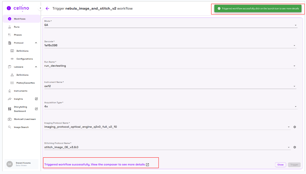Click the Cellino logo
306x174 pixels.
point(18,8)
